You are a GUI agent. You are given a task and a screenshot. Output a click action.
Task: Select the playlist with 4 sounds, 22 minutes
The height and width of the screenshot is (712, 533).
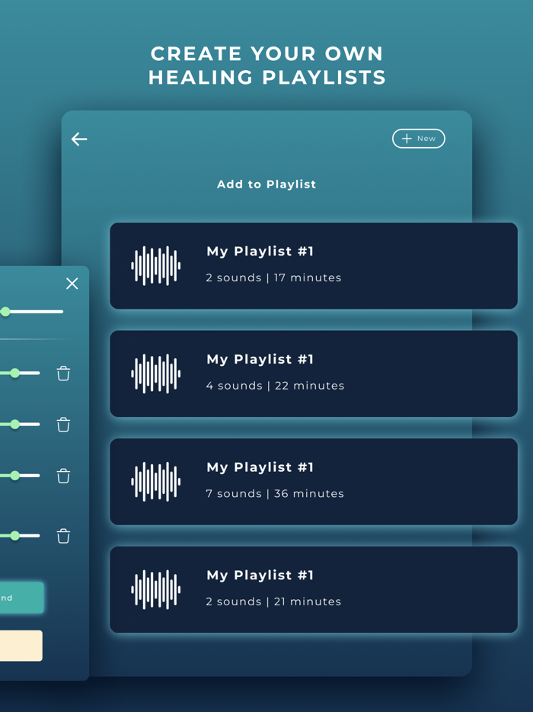(314, 374)
